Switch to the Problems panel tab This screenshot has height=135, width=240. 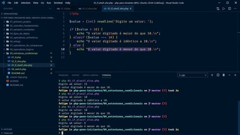click(63, 75)
